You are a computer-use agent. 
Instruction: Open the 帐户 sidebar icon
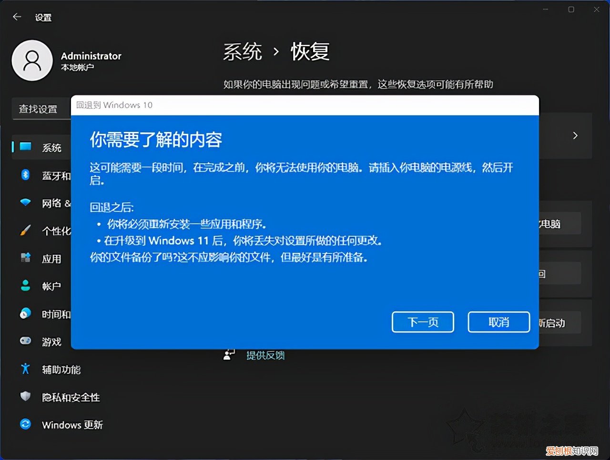click(25, 286)
